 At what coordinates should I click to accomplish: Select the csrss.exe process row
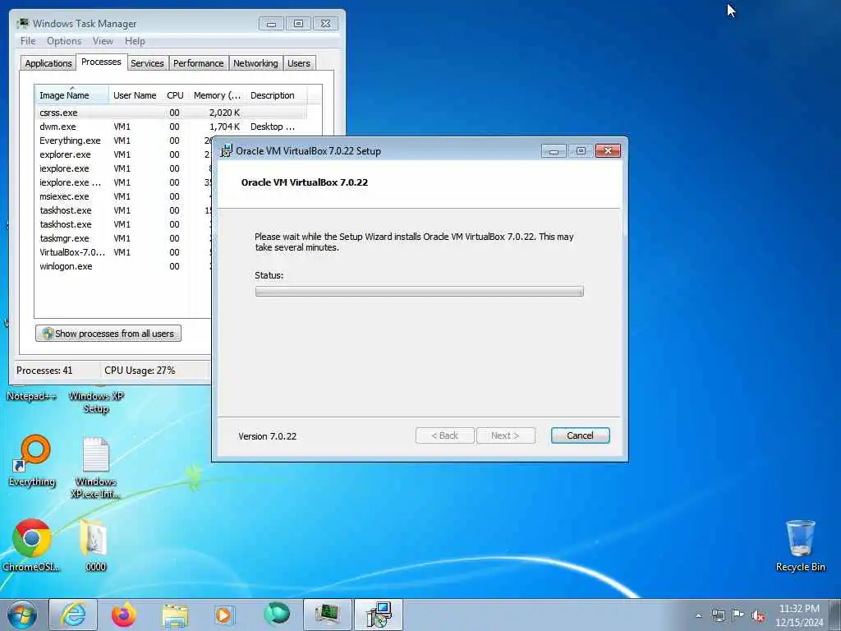point(172,113)
